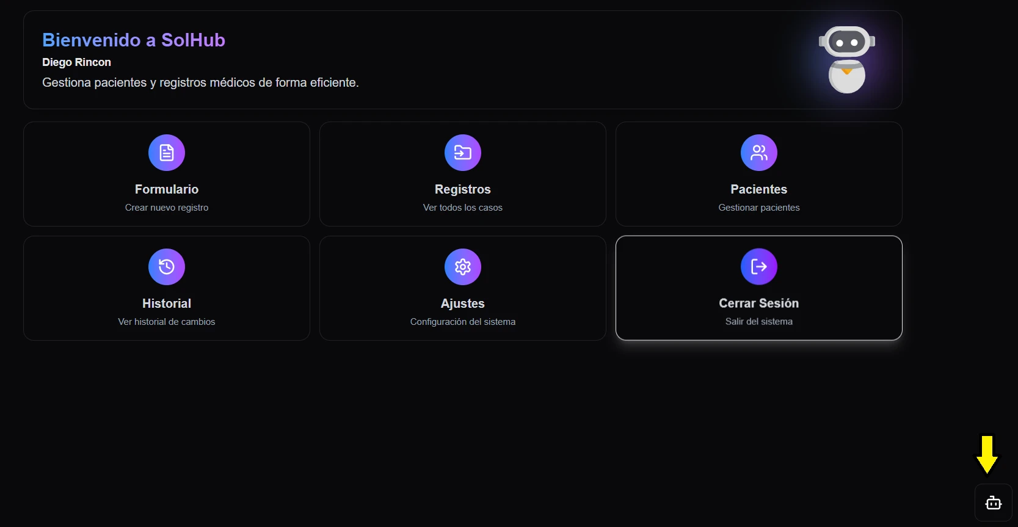Click the Formulario document icon
The image size is (1018, 527).
click(x=167, y=153)
